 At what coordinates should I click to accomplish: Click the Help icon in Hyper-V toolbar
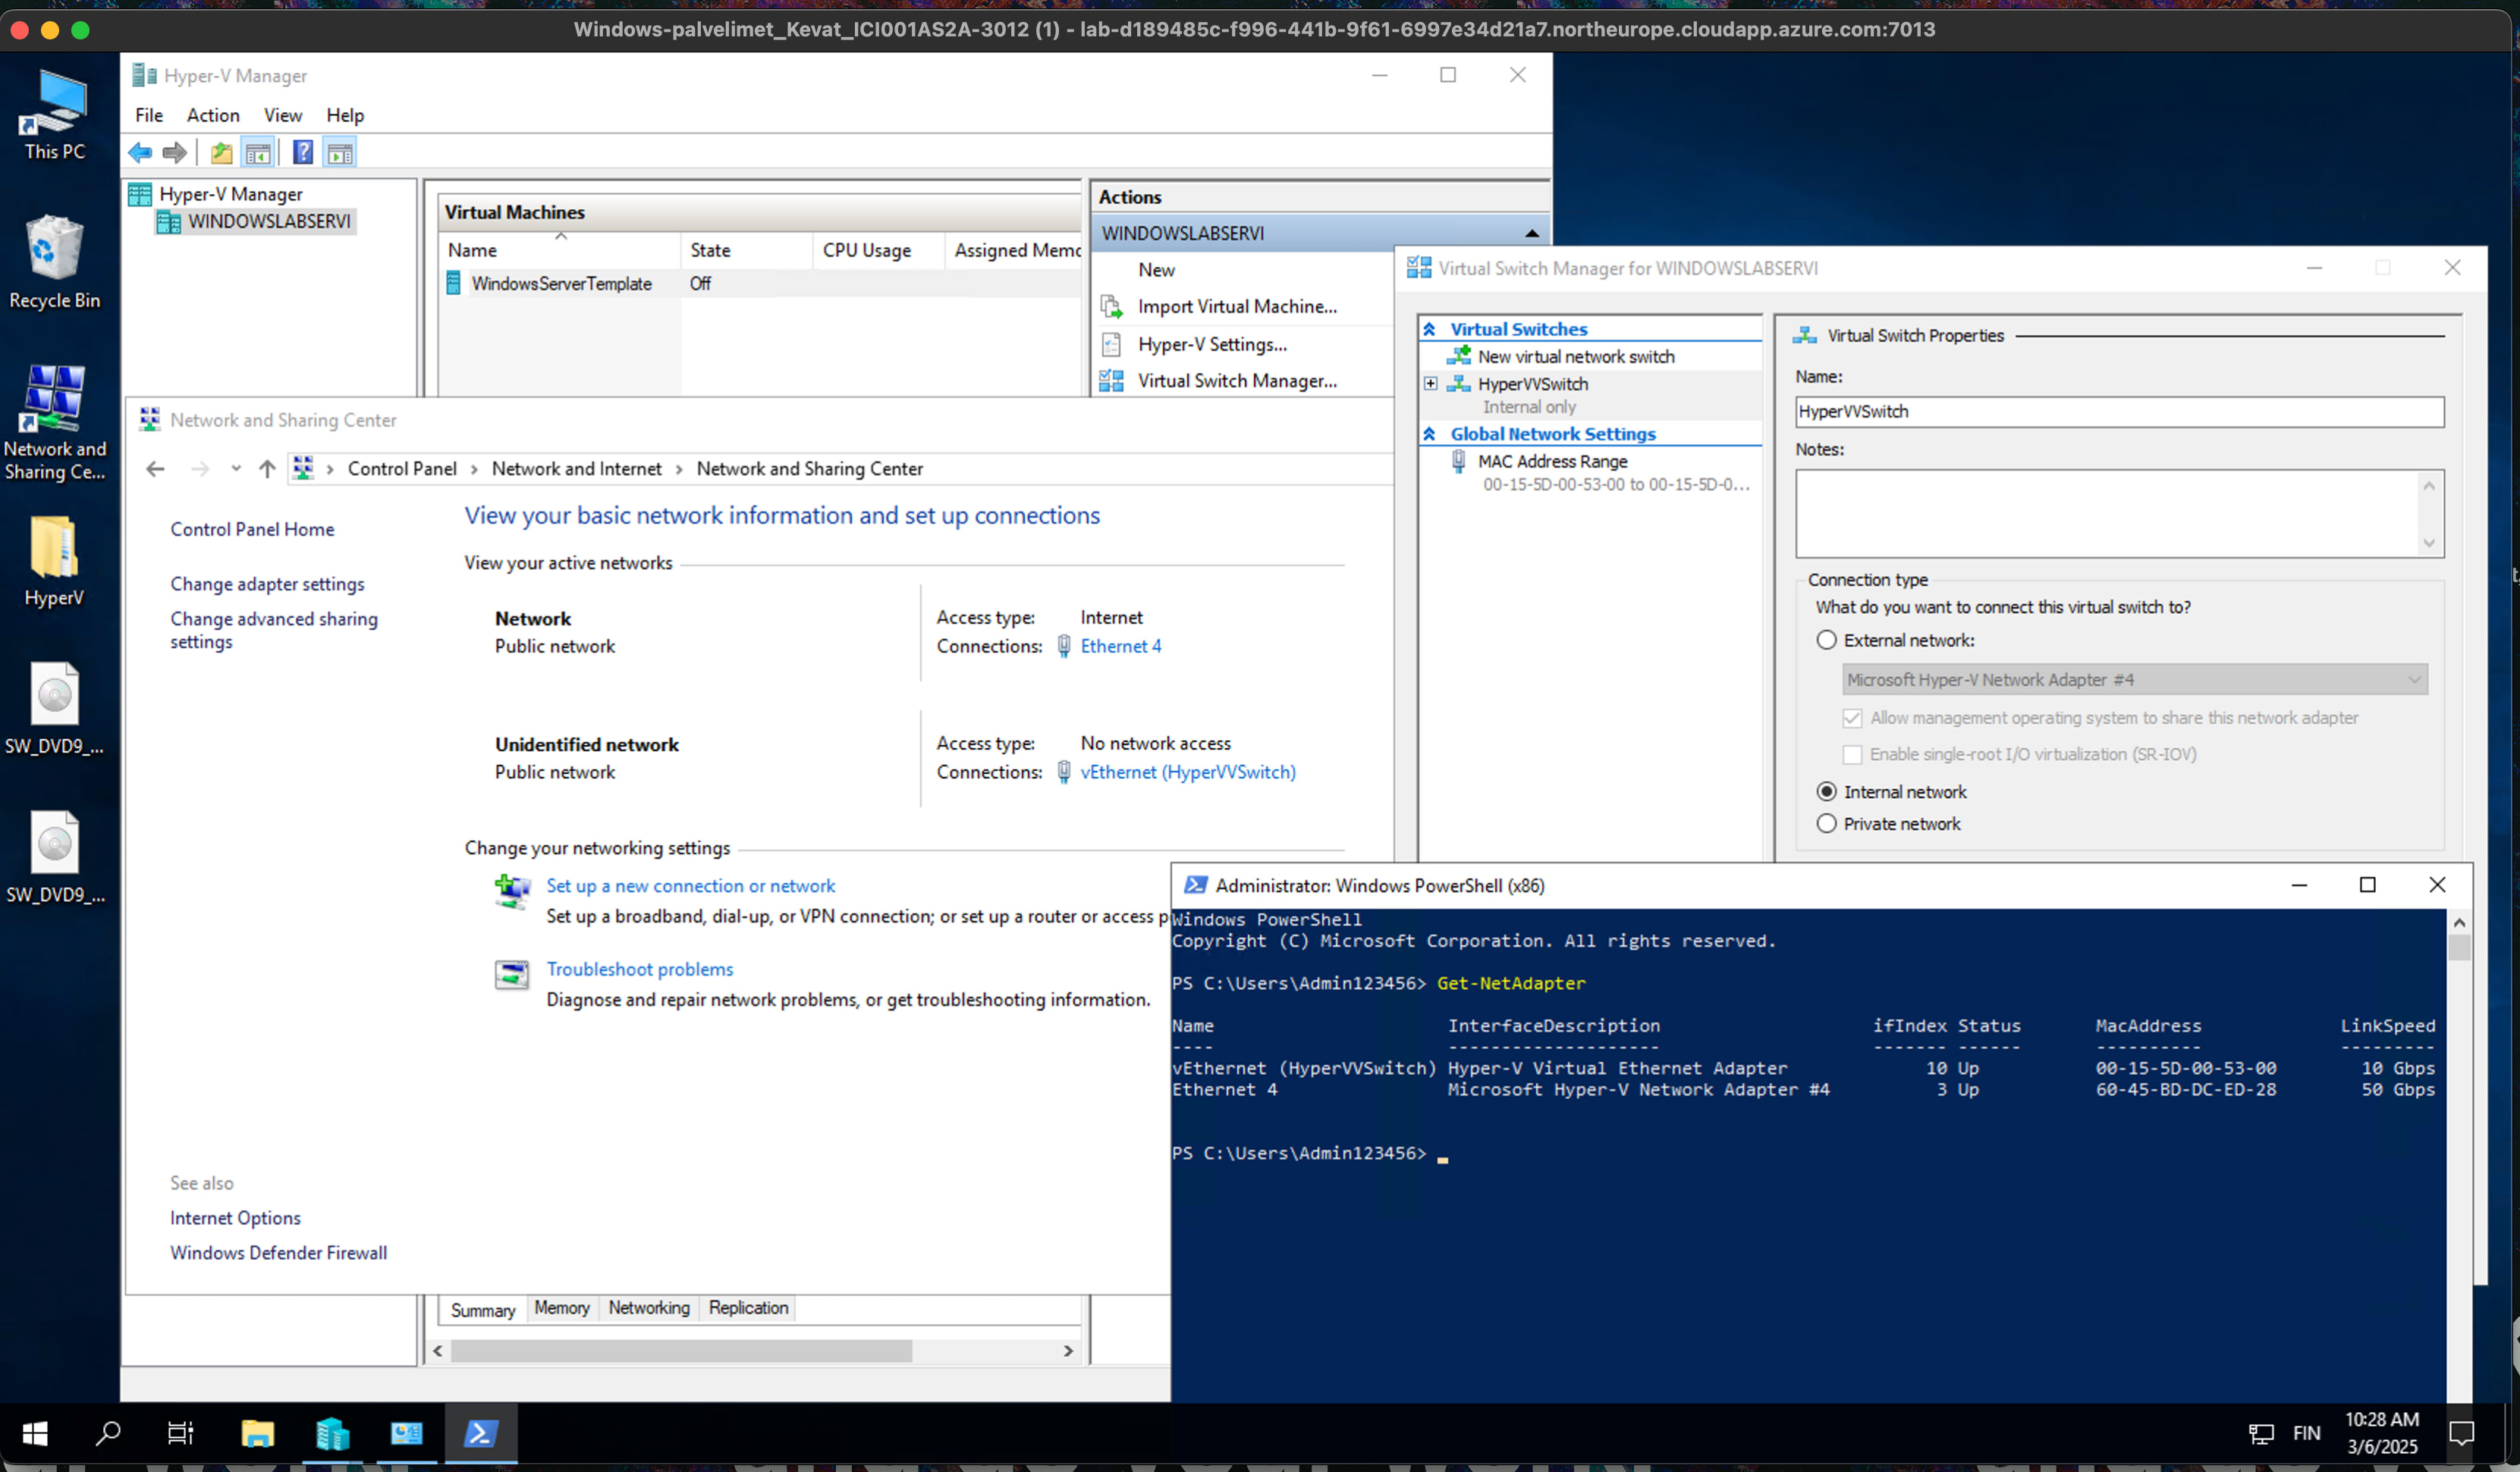tap(302, 153)
